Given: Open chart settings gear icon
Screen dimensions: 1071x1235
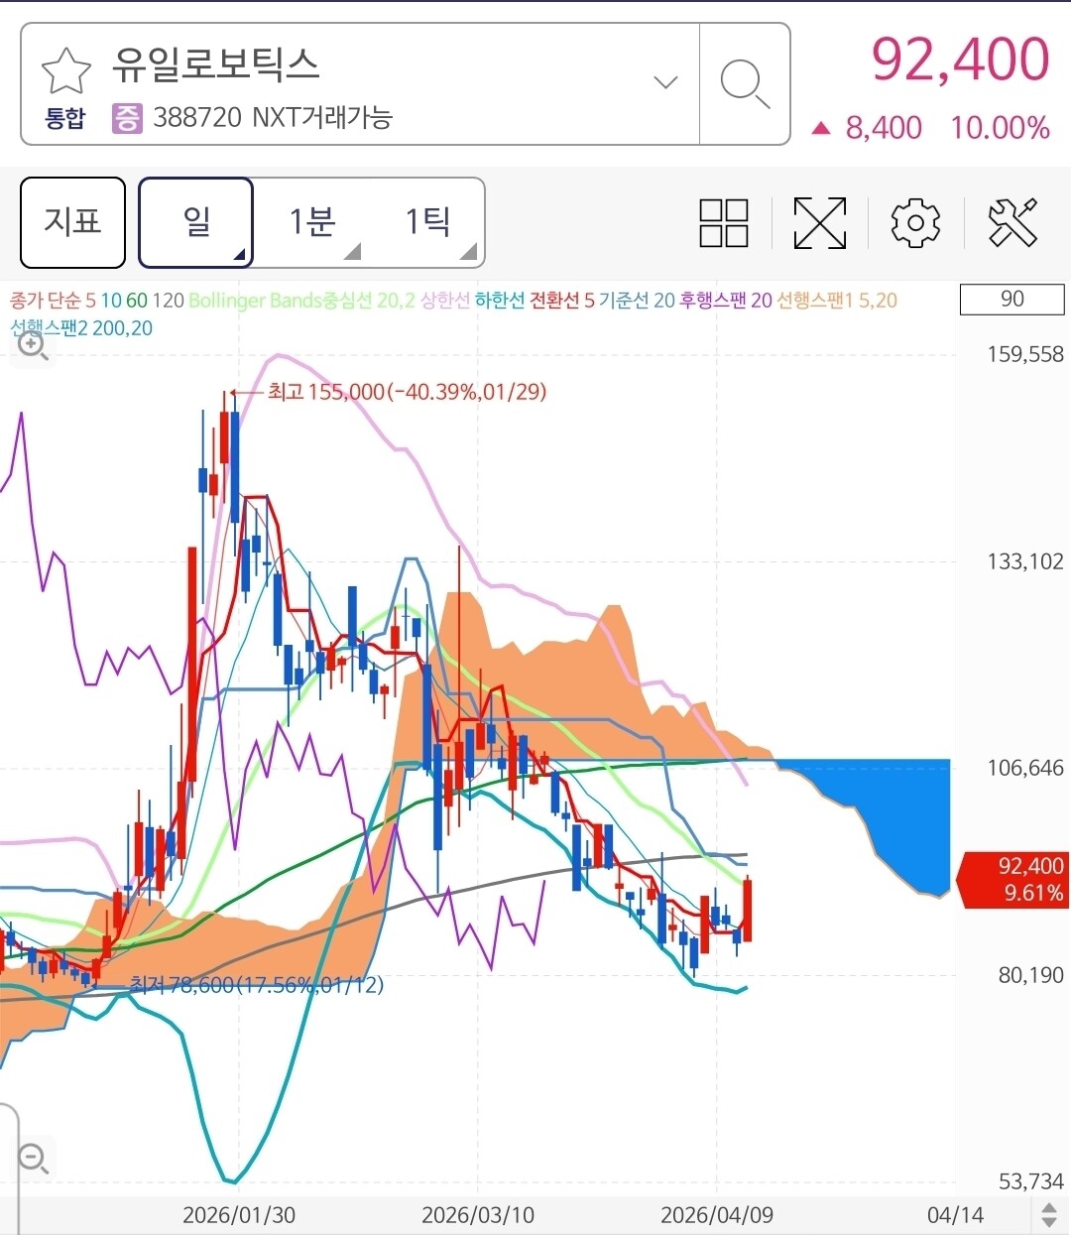Looking at the screenshot, I should (x=915, y=222).
